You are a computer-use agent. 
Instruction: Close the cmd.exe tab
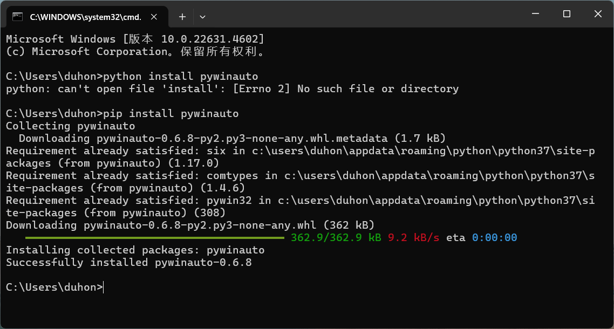click(x=154, y=17)
